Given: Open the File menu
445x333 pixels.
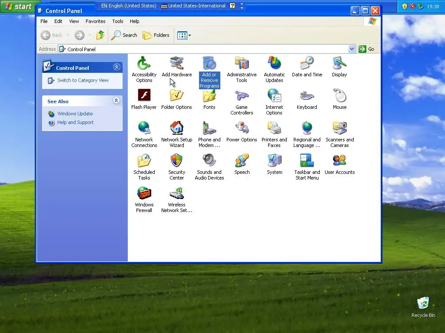Looking at the screenshot, I should [x=44, y=21].
